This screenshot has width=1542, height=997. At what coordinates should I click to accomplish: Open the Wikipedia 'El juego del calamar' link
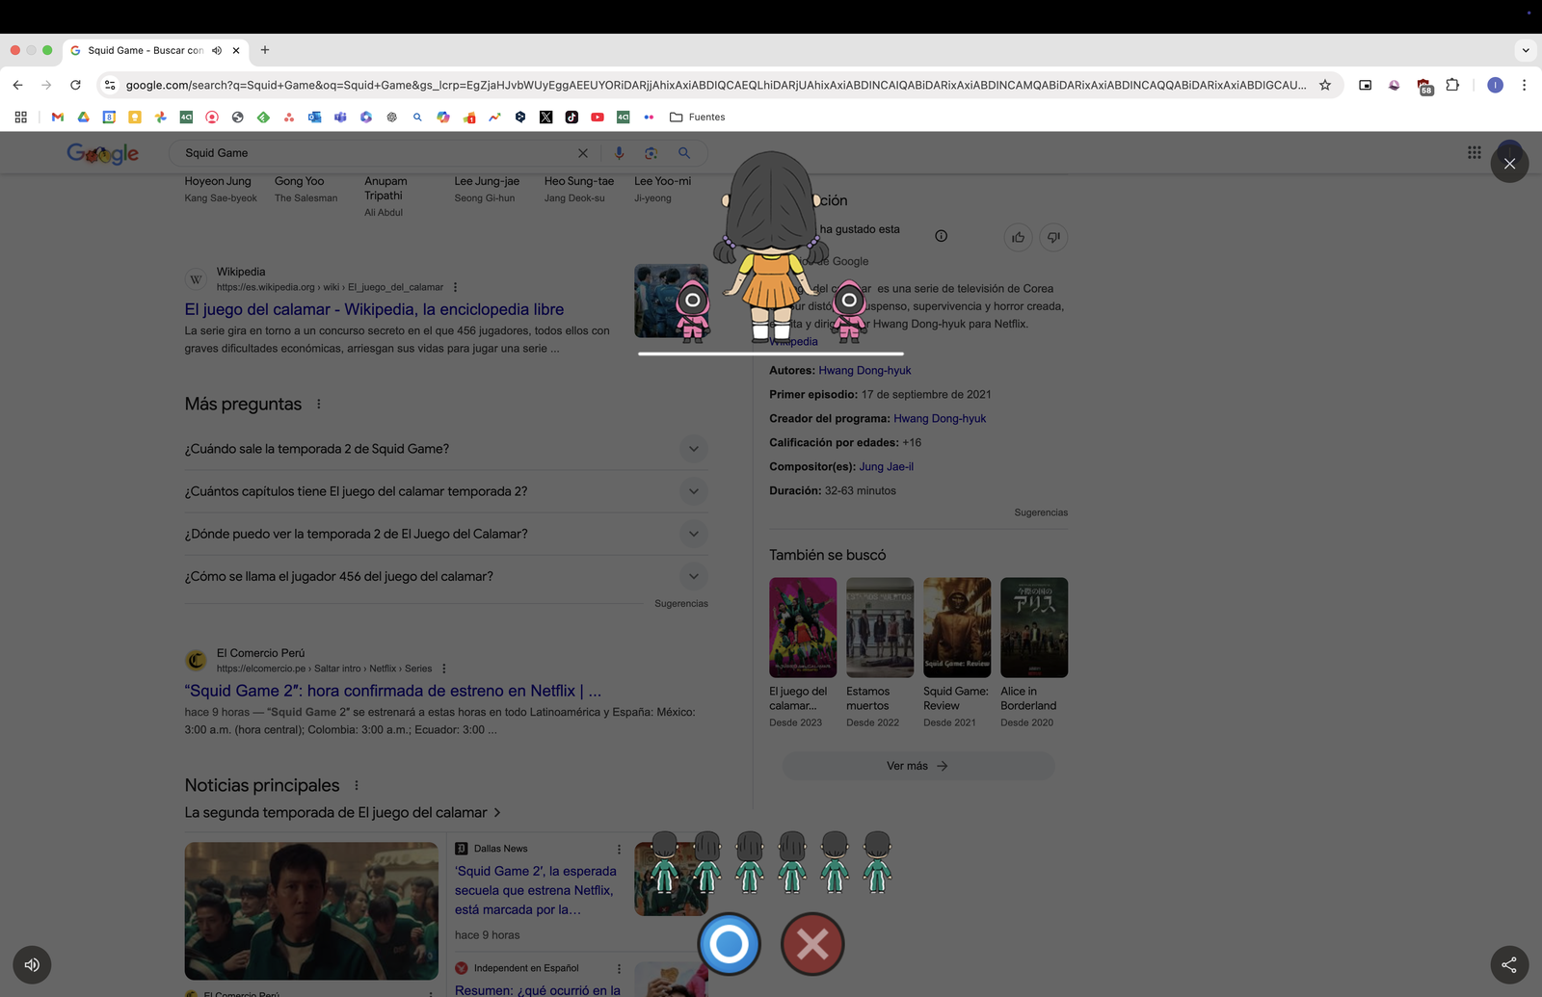374,309
